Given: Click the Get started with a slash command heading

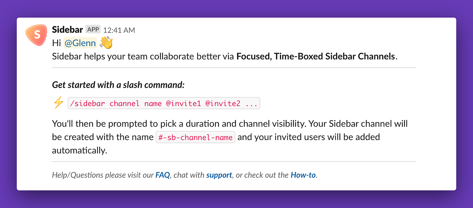Looking at the screenshot, I should 118,85.
